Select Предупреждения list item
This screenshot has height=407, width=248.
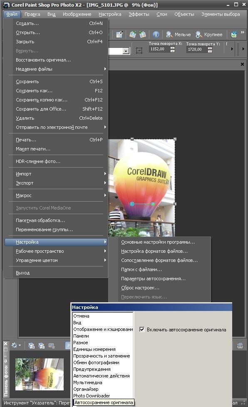(x=103, y=369)
